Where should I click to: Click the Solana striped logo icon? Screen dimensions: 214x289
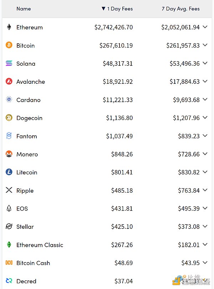click(9, 63)
